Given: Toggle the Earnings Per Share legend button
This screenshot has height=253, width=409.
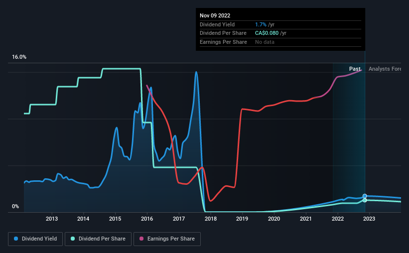Looking at the screenshot, I should coord(167,239).
